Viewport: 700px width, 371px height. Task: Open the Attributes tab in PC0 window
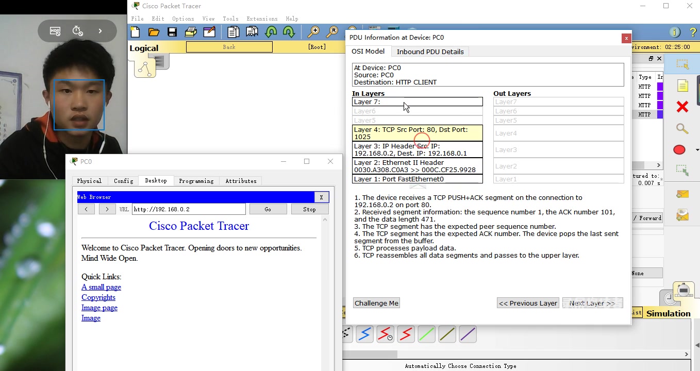click(241, 181)
